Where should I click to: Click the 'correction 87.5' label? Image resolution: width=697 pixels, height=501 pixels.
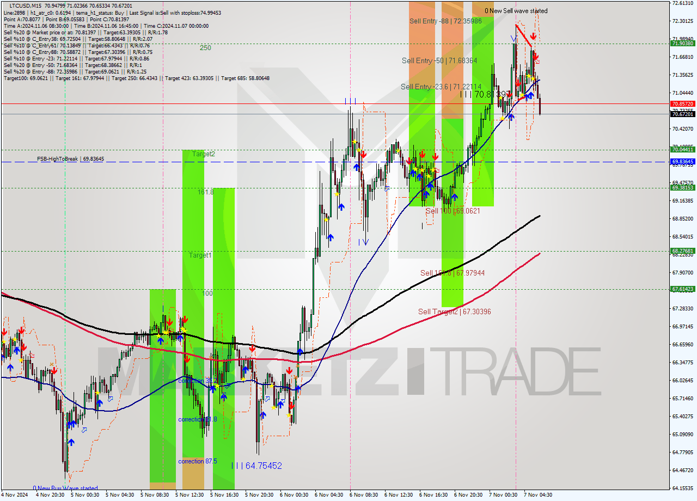click(198, 461)
